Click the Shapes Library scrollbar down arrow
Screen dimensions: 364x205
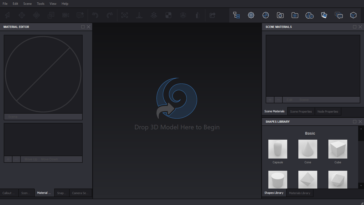tap(361, 186)
